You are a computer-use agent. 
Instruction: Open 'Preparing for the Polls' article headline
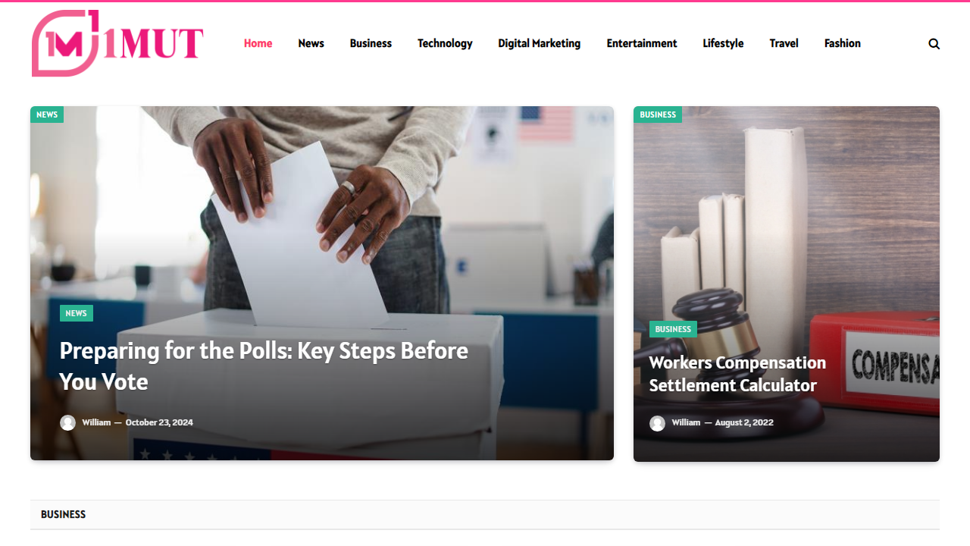tap(264, 366)
